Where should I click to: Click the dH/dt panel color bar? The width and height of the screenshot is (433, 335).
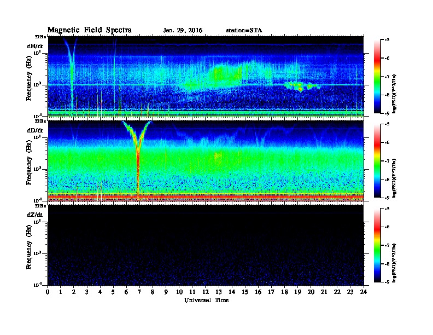tap(377, 77)
